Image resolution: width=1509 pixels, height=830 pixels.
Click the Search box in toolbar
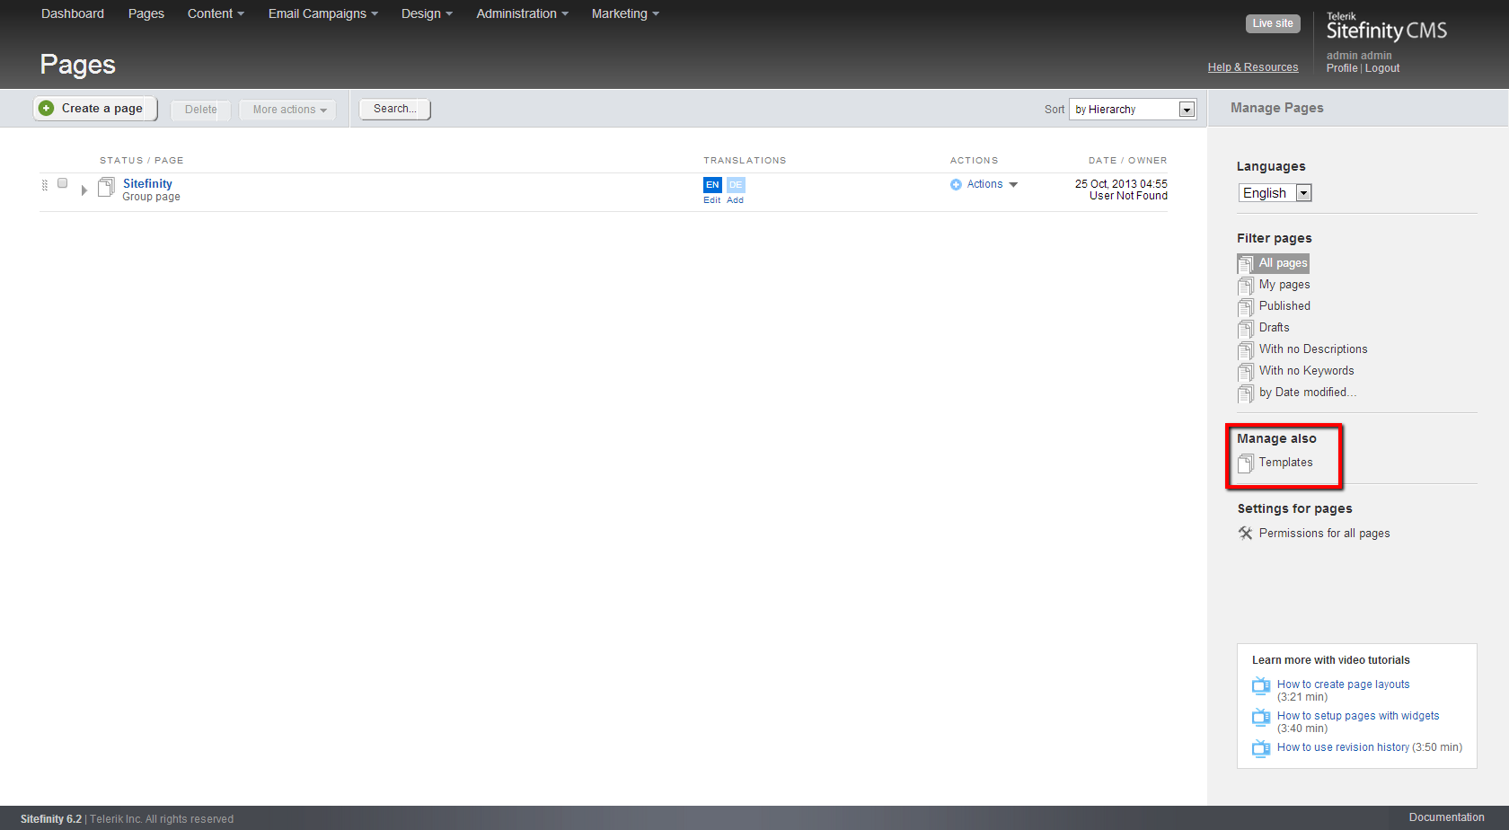(x=395, y=109)
